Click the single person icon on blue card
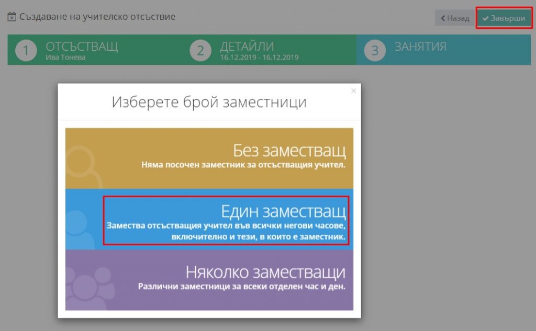Screen dimensions: 536x331 click(x=80, y=230)
